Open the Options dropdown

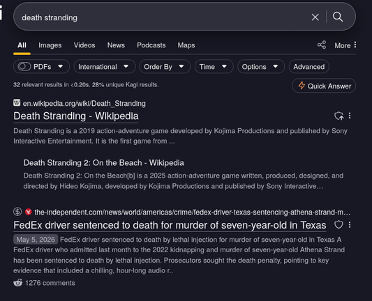(x=261, y=67)
